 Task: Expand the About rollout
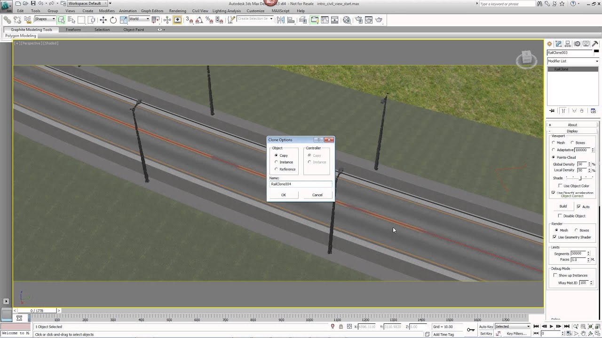(x=572, y=125)
